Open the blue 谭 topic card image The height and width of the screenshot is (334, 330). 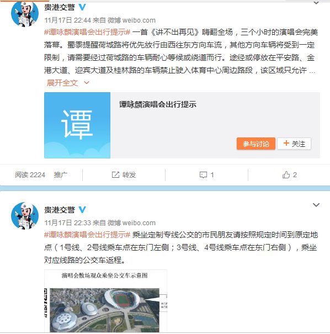[77, 125]
